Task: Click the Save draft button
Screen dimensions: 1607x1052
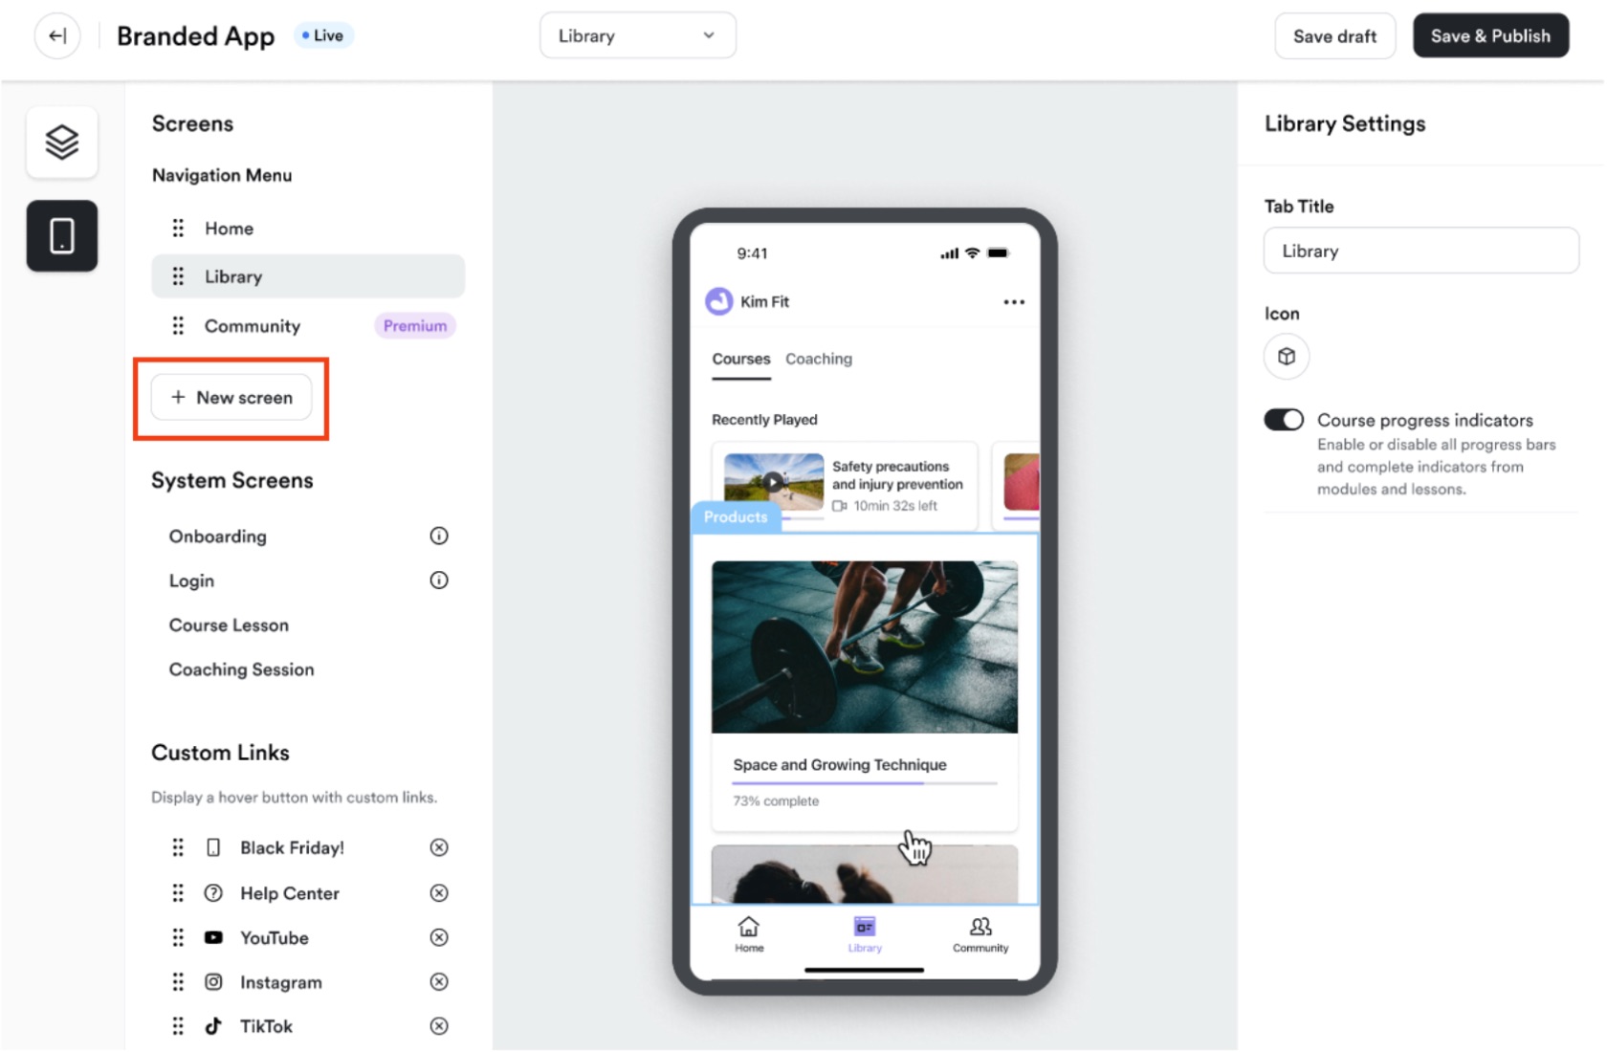Action: pos(1334,35)
